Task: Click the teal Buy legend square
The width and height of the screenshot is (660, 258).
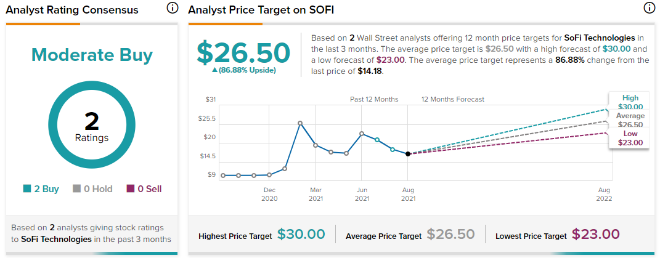Action: coord(27,189)
